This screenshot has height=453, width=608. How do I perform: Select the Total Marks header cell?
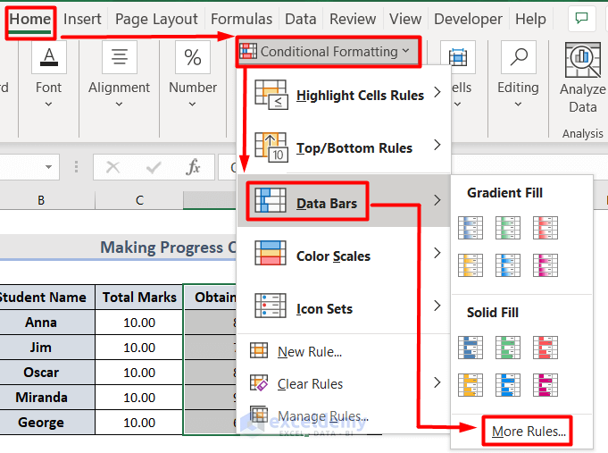[x=139, y=298]
